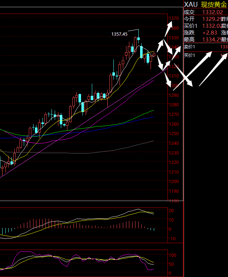Click the 1220 price axis label
Screen dimensions: 228x277
(174, 162)
